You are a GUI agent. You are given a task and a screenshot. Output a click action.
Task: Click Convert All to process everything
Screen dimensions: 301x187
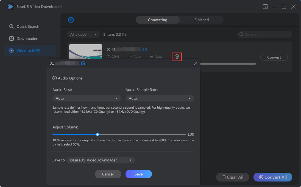point(272,177)
